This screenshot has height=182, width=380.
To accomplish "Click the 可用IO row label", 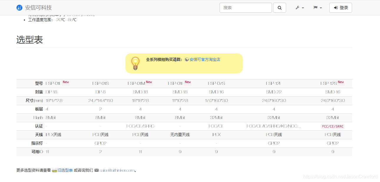I will pyautogui.click(x=37, y=152).
